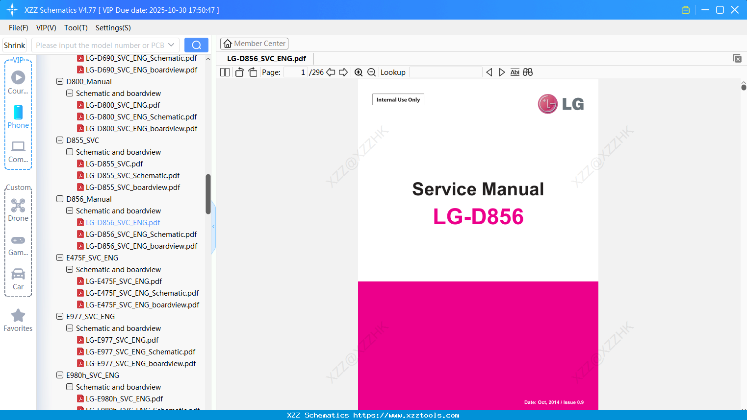747x420 pixels.
Task: Switch to two-page view mode
Action: [225, 72]
